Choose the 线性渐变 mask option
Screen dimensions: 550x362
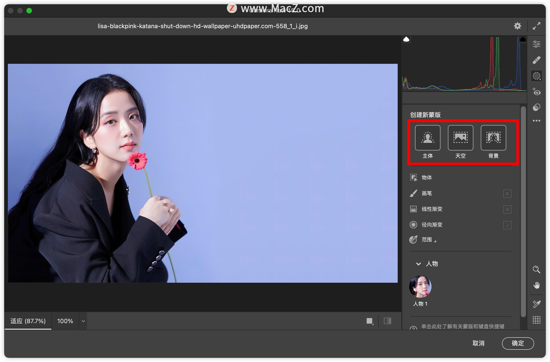tap(432, 209)
